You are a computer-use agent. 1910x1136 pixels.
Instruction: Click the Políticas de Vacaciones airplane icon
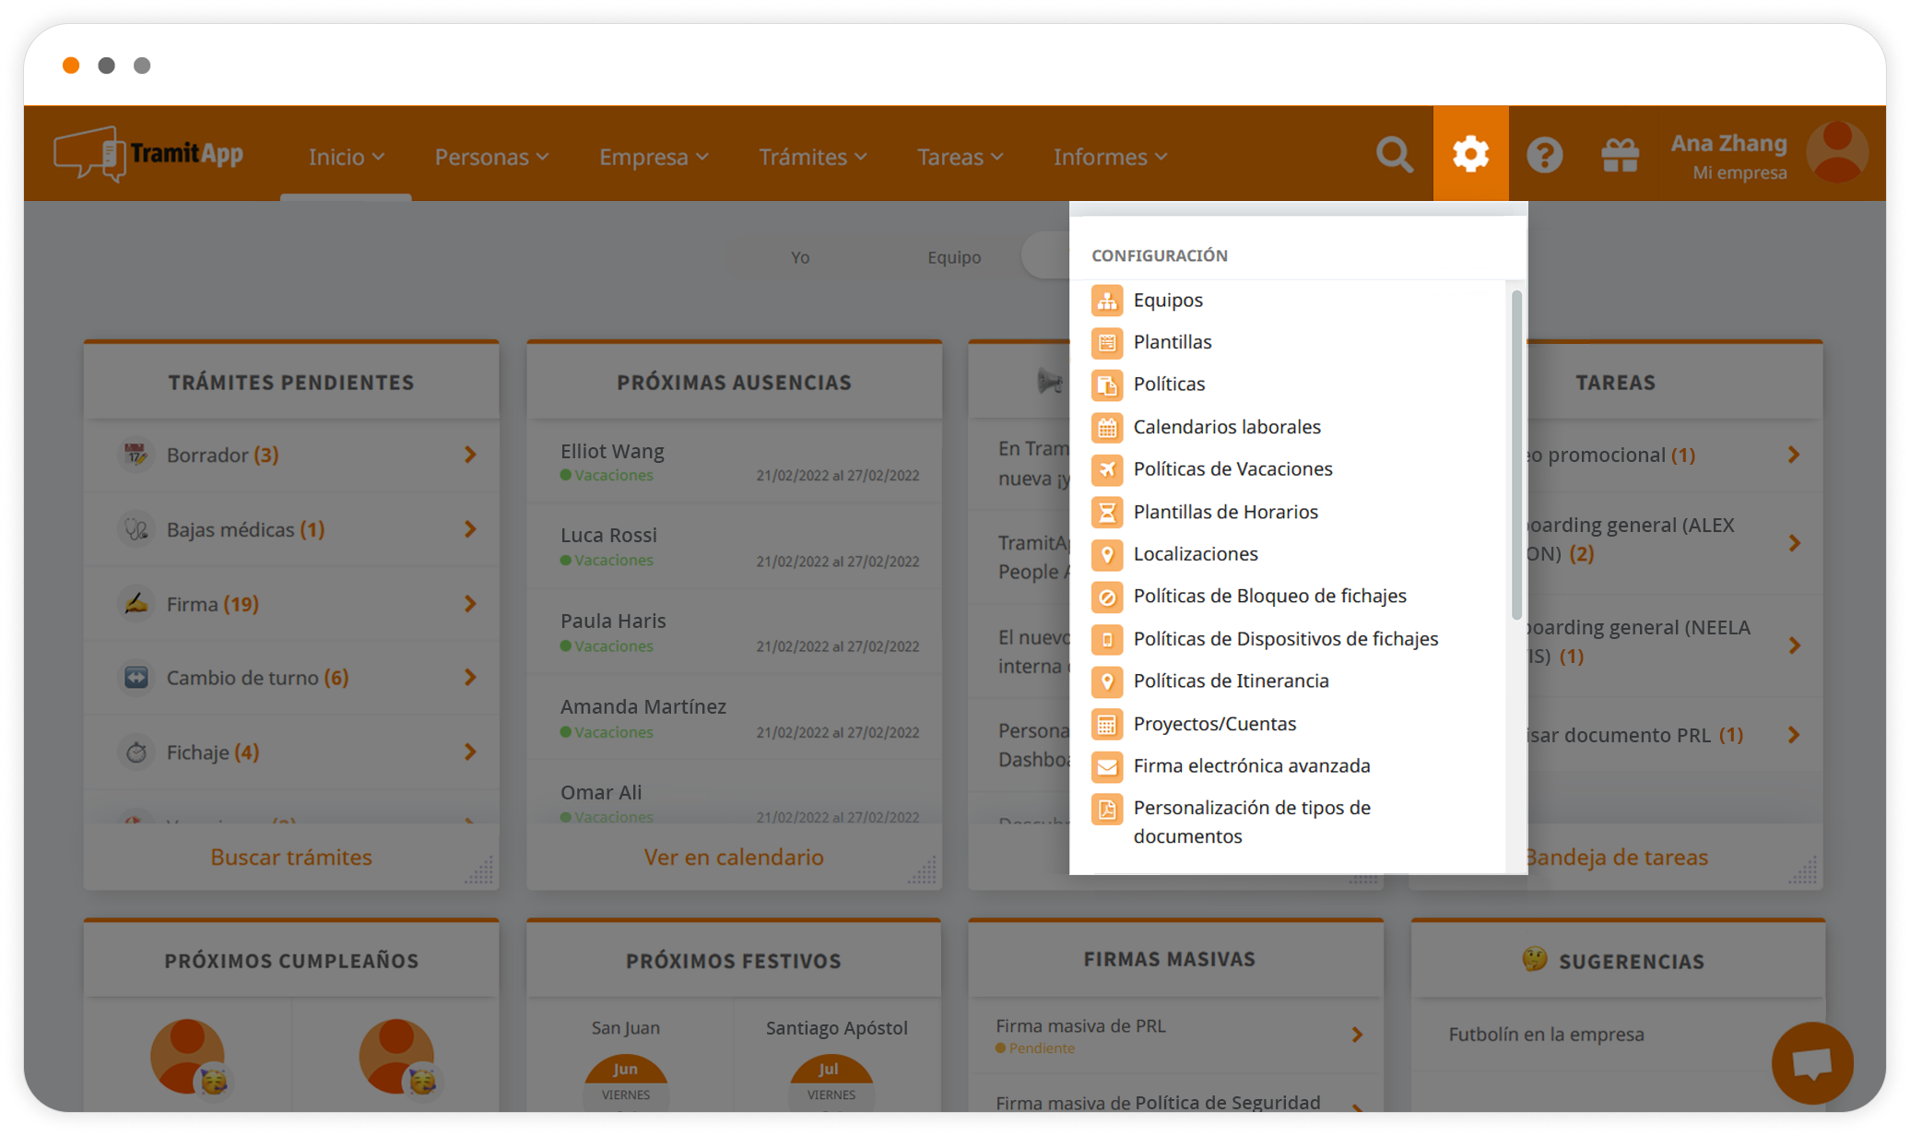1106,469
